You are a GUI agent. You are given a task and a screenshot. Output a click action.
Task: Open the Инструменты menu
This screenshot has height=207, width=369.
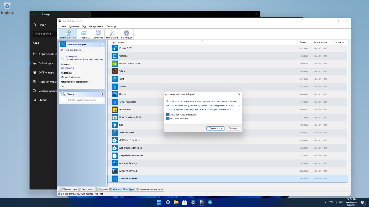pos(96,26)
